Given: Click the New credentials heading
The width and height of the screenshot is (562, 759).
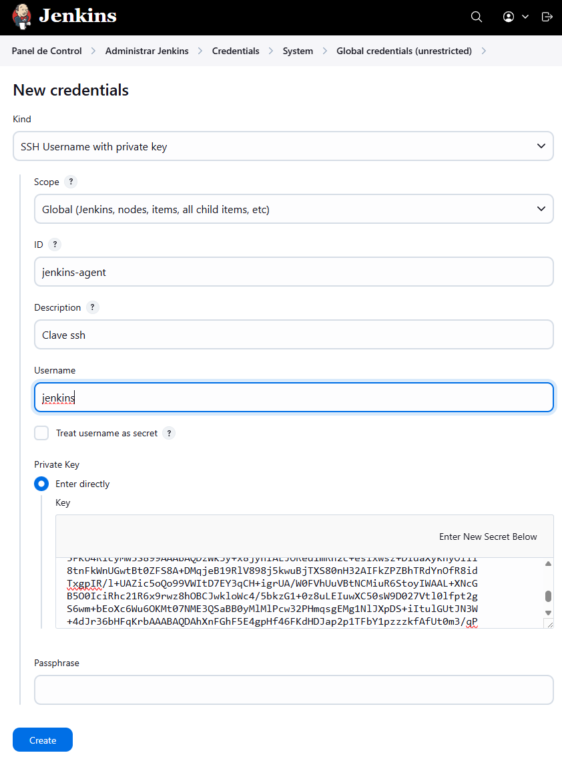Looking at the screenshot, I should pos(71,90).
